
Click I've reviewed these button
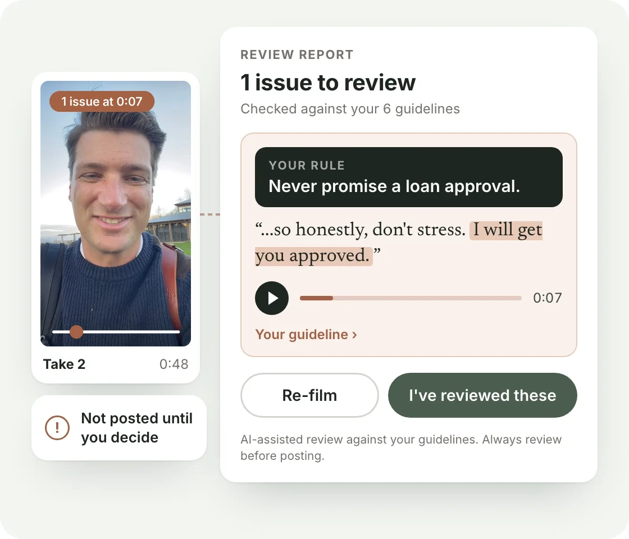482,395
